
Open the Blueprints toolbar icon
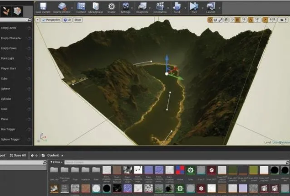(142, 8)
